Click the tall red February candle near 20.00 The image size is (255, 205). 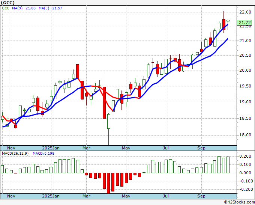[78, 71]
